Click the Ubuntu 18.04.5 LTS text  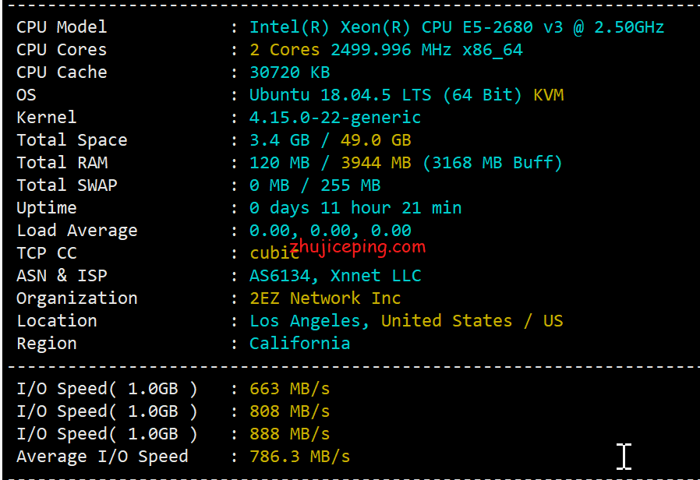point(340,95)
